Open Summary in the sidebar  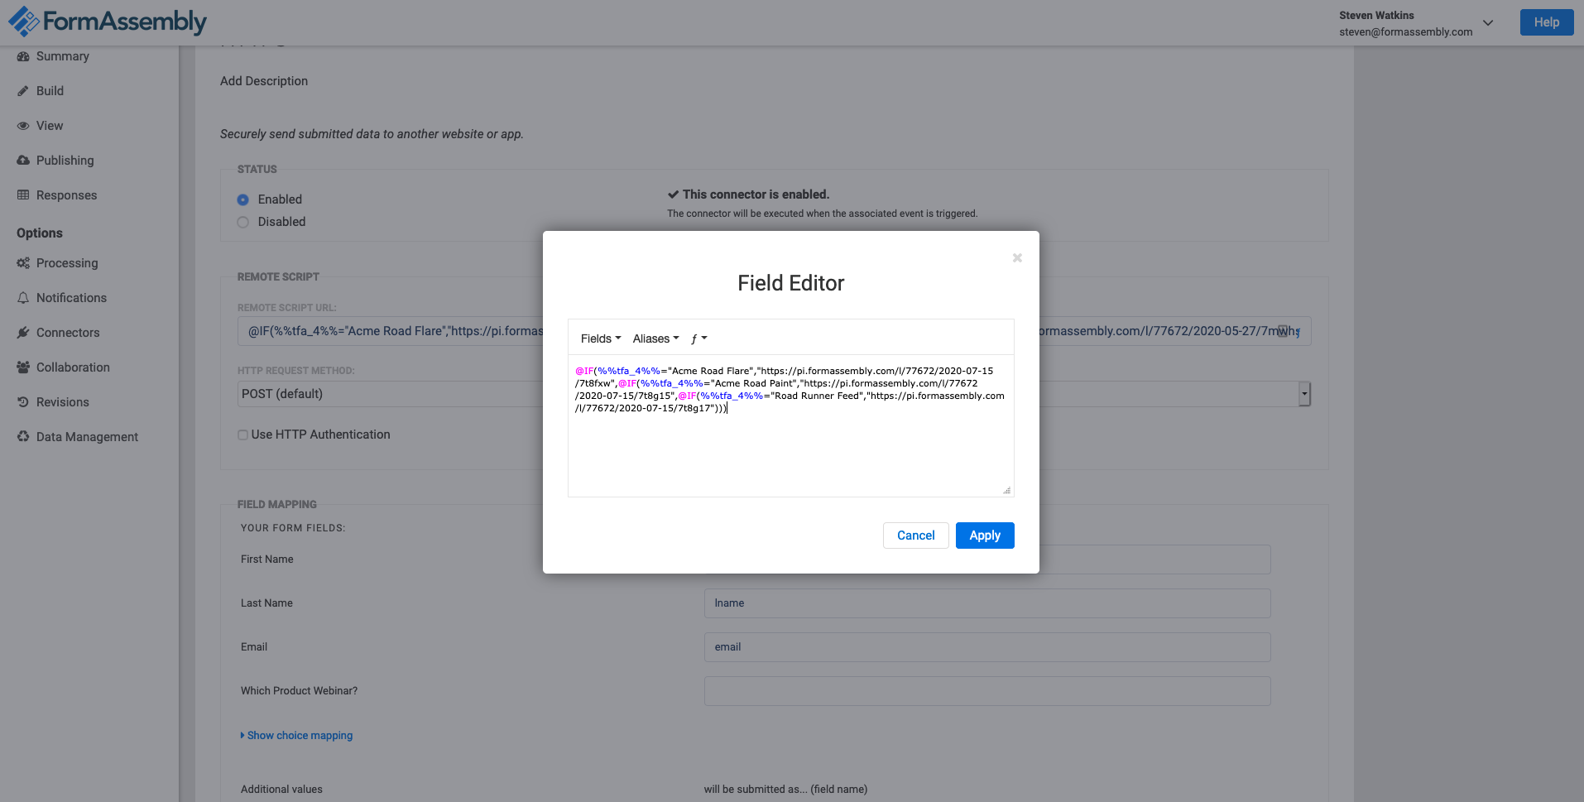point(63,56)
